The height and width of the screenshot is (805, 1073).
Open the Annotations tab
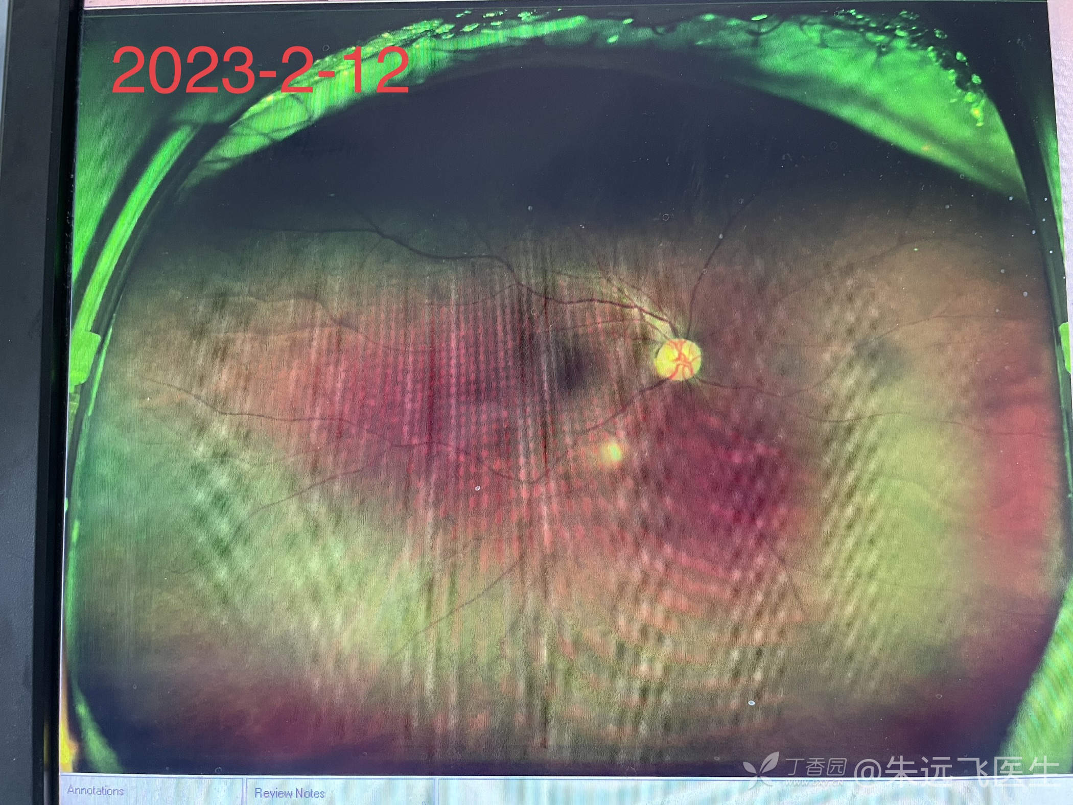tap(96, 791)
